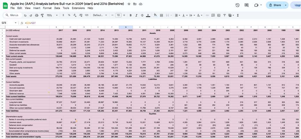The image size is (301, 139).
Task: Open the View menu
Action: point(28,8)
